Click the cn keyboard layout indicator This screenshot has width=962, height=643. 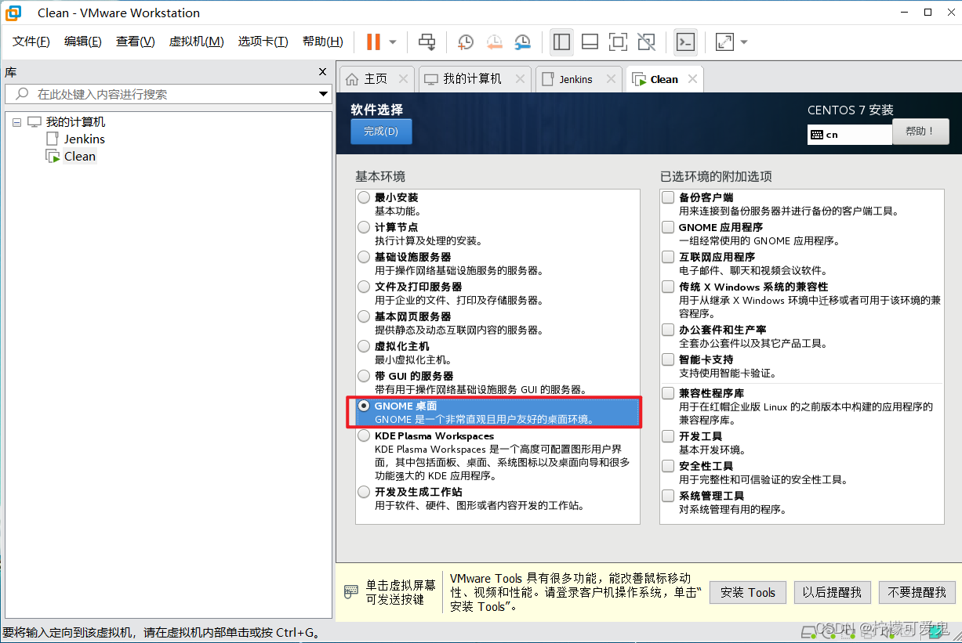[x=850, y=134]
